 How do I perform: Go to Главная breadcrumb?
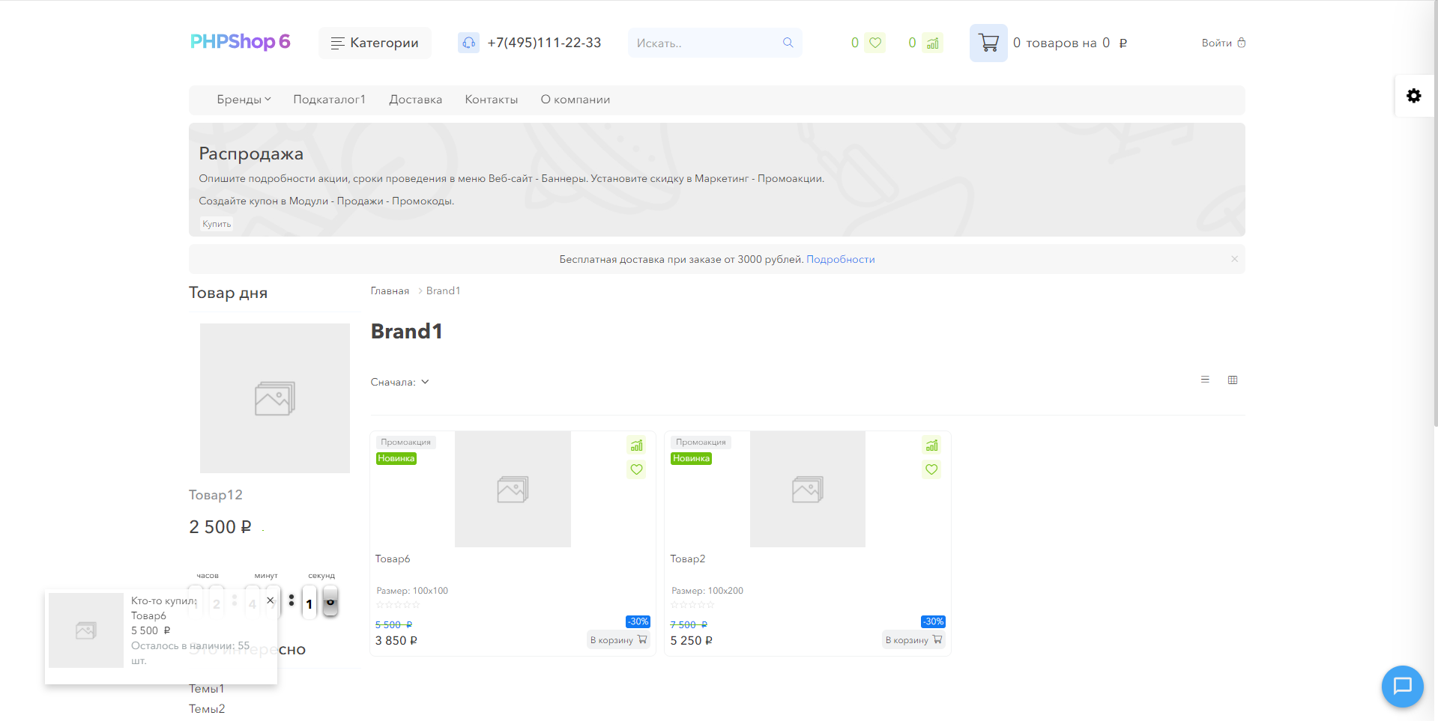click(x=390, y=290)
